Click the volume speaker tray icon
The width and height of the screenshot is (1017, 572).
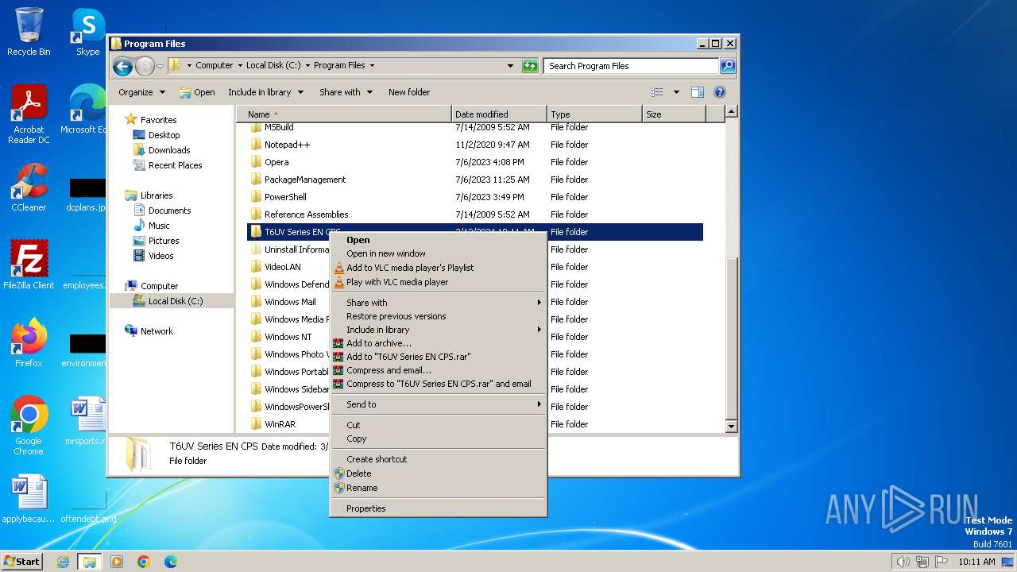[903, 562]
